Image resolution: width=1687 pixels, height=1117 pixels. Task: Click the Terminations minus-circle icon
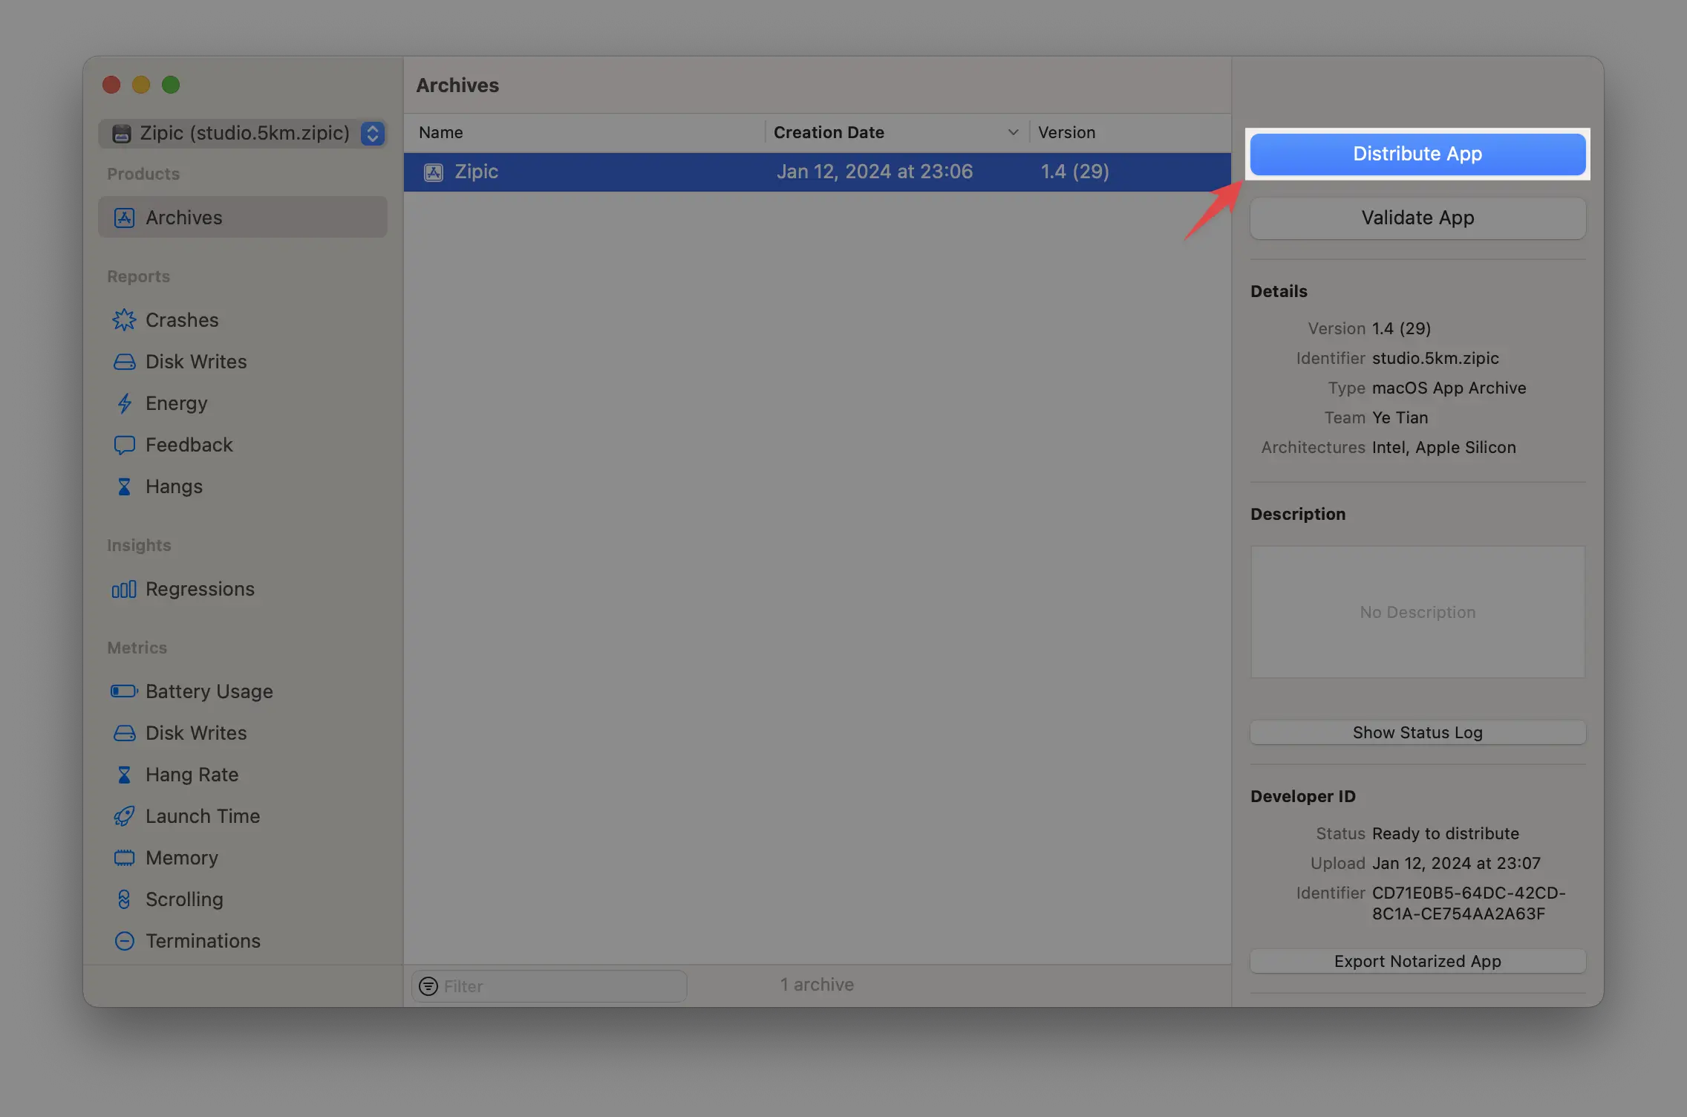click(x=124, y=941)
